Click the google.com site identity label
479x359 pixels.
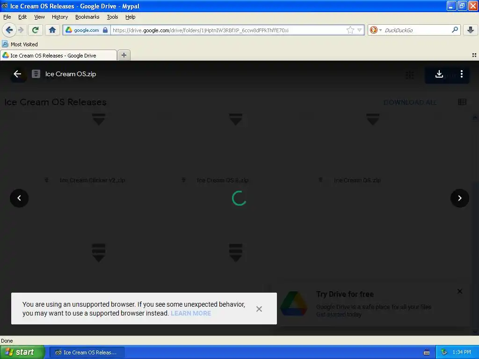pos(87,30)
